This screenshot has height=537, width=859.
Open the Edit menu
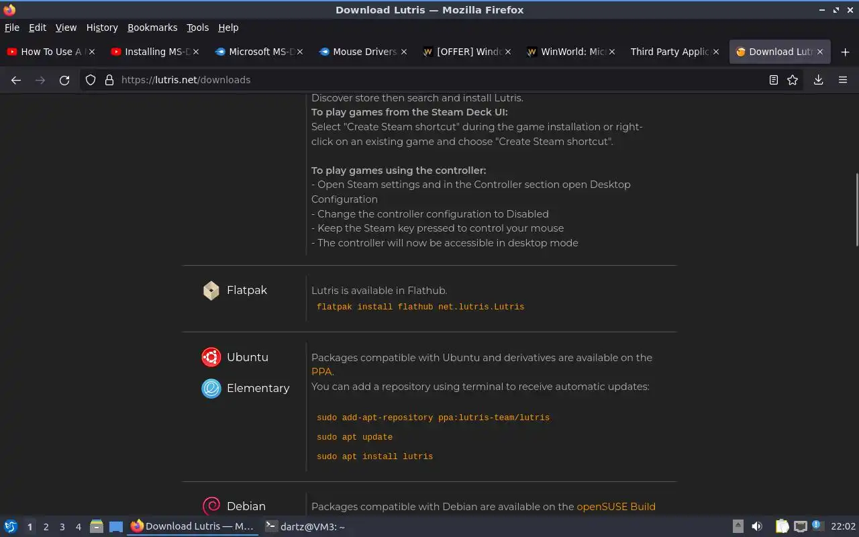(x=38, y=28)
